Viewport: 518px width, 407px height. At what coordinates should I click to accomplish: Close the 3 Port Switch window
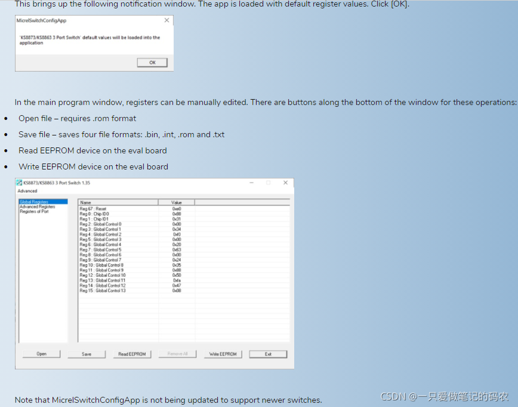click(x=285, y=183)
